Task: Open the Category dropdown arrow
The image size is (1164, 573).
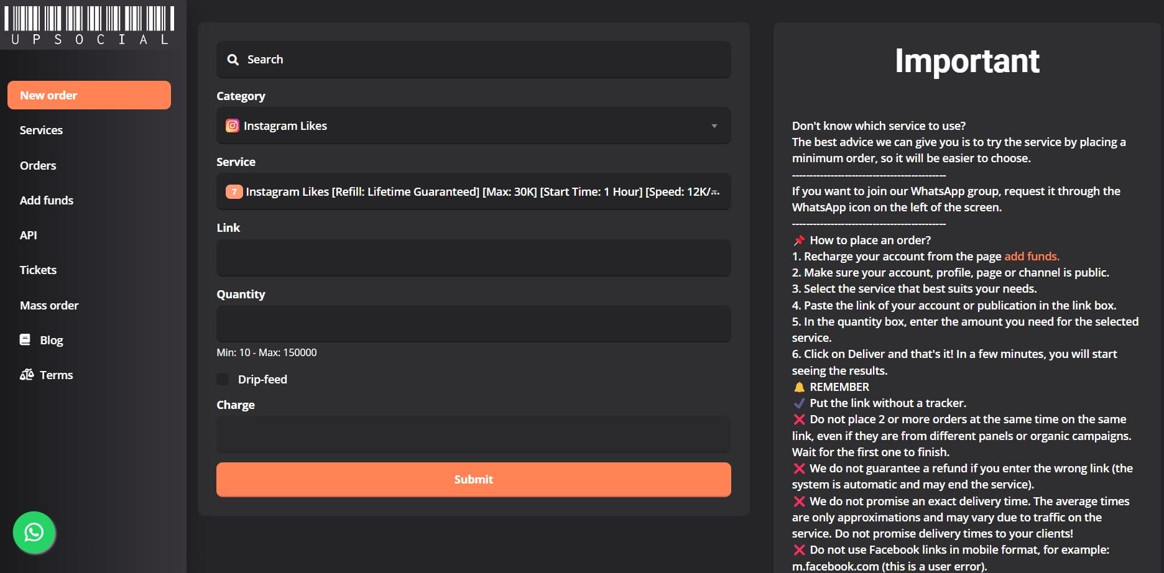Action: [x=714, y=126]
